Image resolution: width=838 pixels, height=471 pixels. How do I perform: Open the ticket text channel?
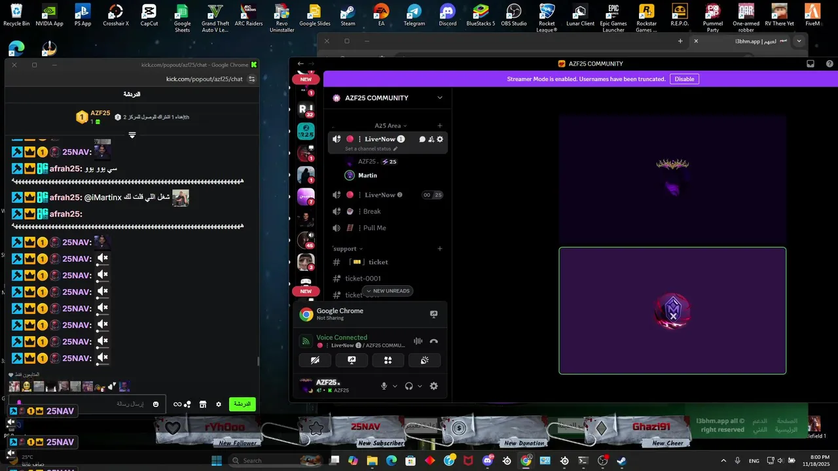(x=388, y=262)
